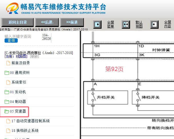Click the current vehicle model status line
174x139 pixels.
(x=44, y=29)
